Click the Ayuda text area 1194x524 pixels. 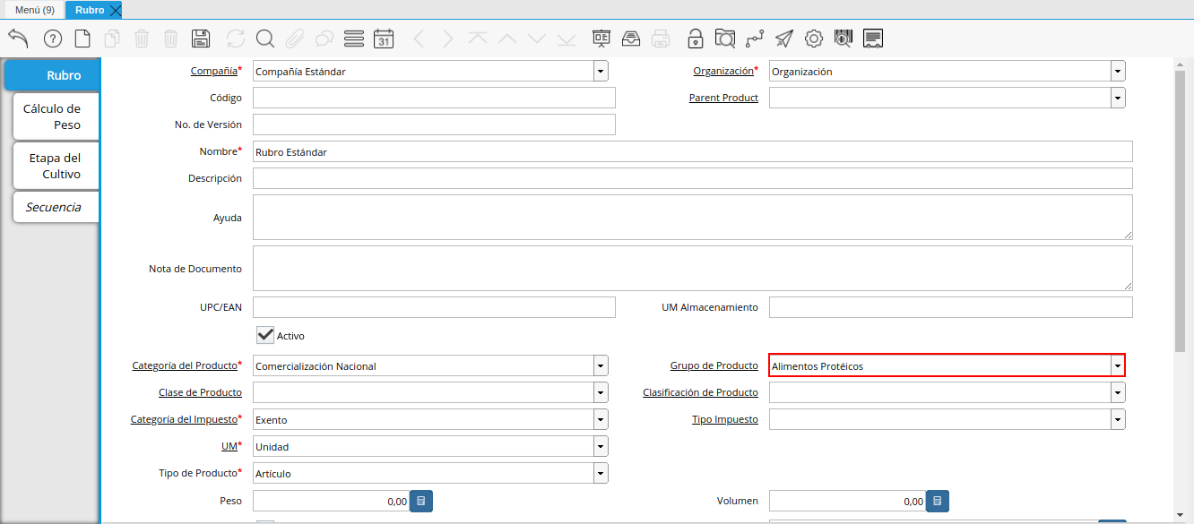pyautogui.click(x=693, y=217)
